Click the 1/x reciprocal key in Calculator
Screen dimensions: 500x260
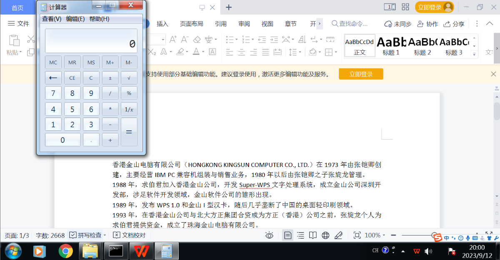pyautogui.click(x=129, y=110)
